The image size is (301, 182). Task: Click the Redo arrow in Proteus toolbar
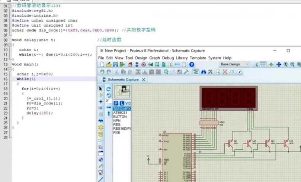point(109,72)
